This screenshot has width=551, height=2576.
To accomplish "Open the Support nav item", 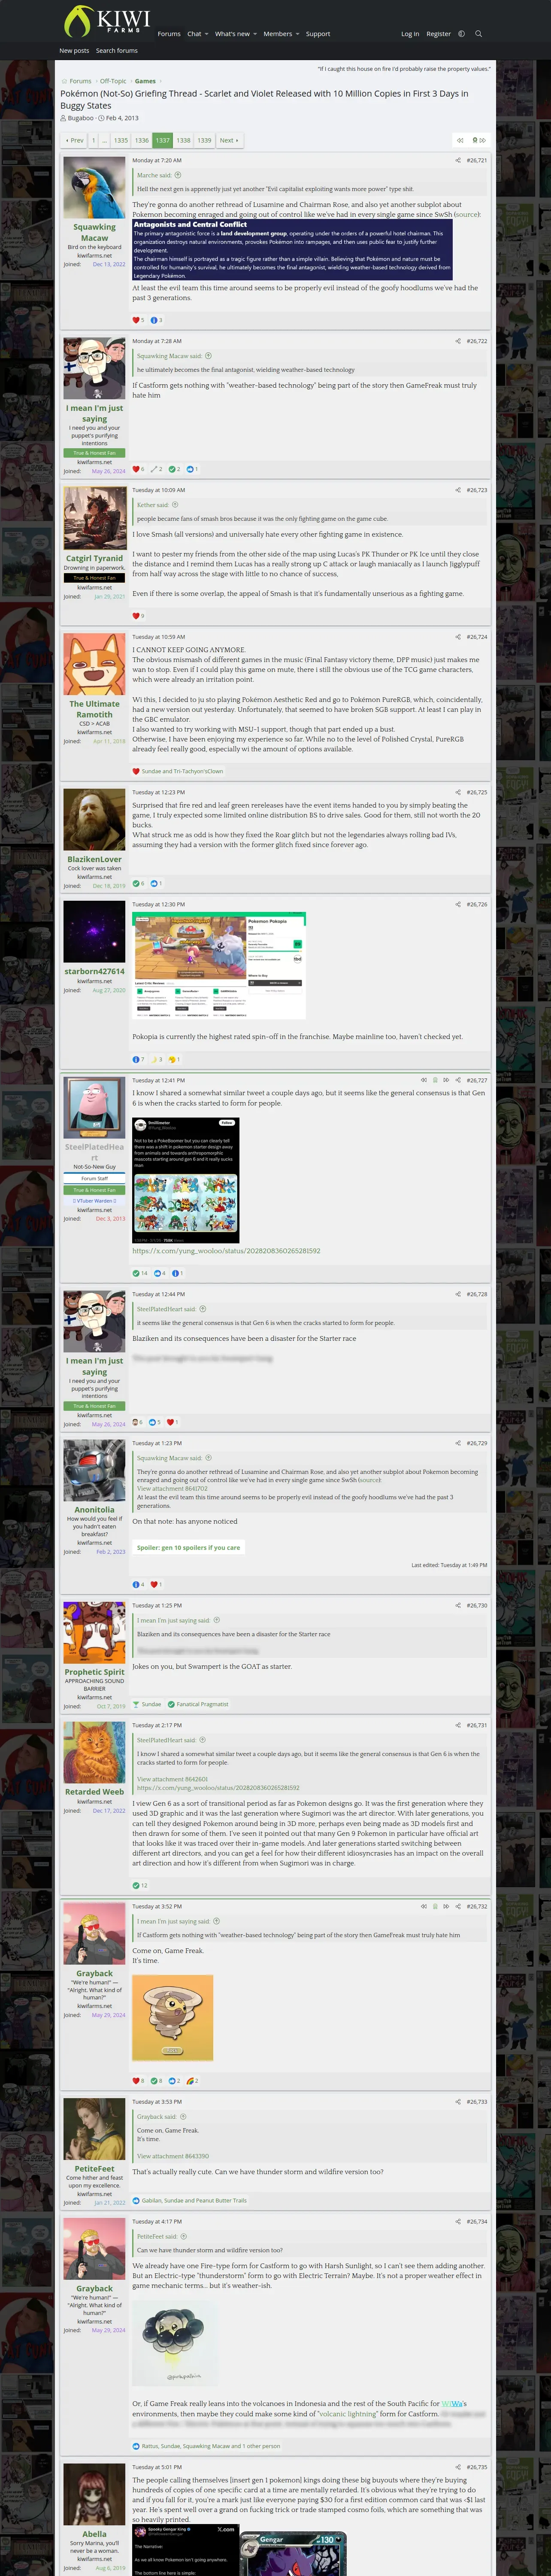I will pyautogui.click(x=318, y=34).
